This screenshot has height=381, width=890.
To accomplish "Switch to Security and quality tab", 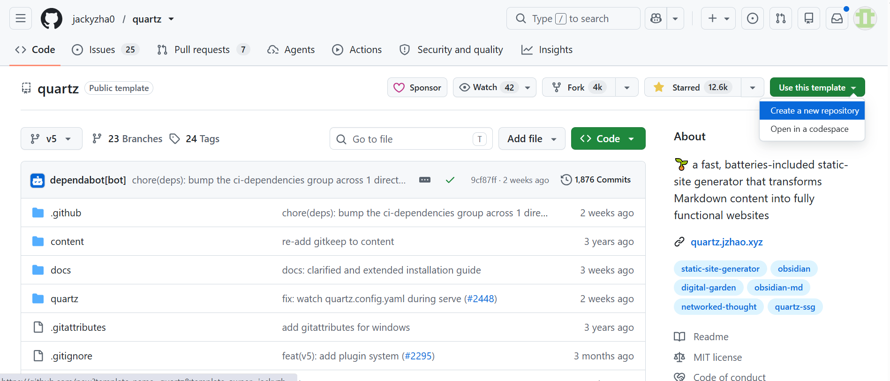I will pos(451,50).
